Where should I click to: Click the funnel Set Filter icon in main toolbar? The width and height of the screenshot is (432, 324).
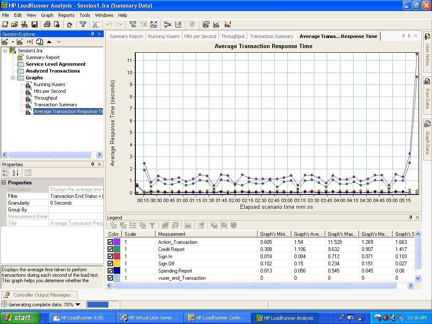point(83,24)
